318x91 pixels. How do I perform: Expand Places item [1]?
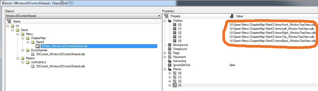point(170,77)
